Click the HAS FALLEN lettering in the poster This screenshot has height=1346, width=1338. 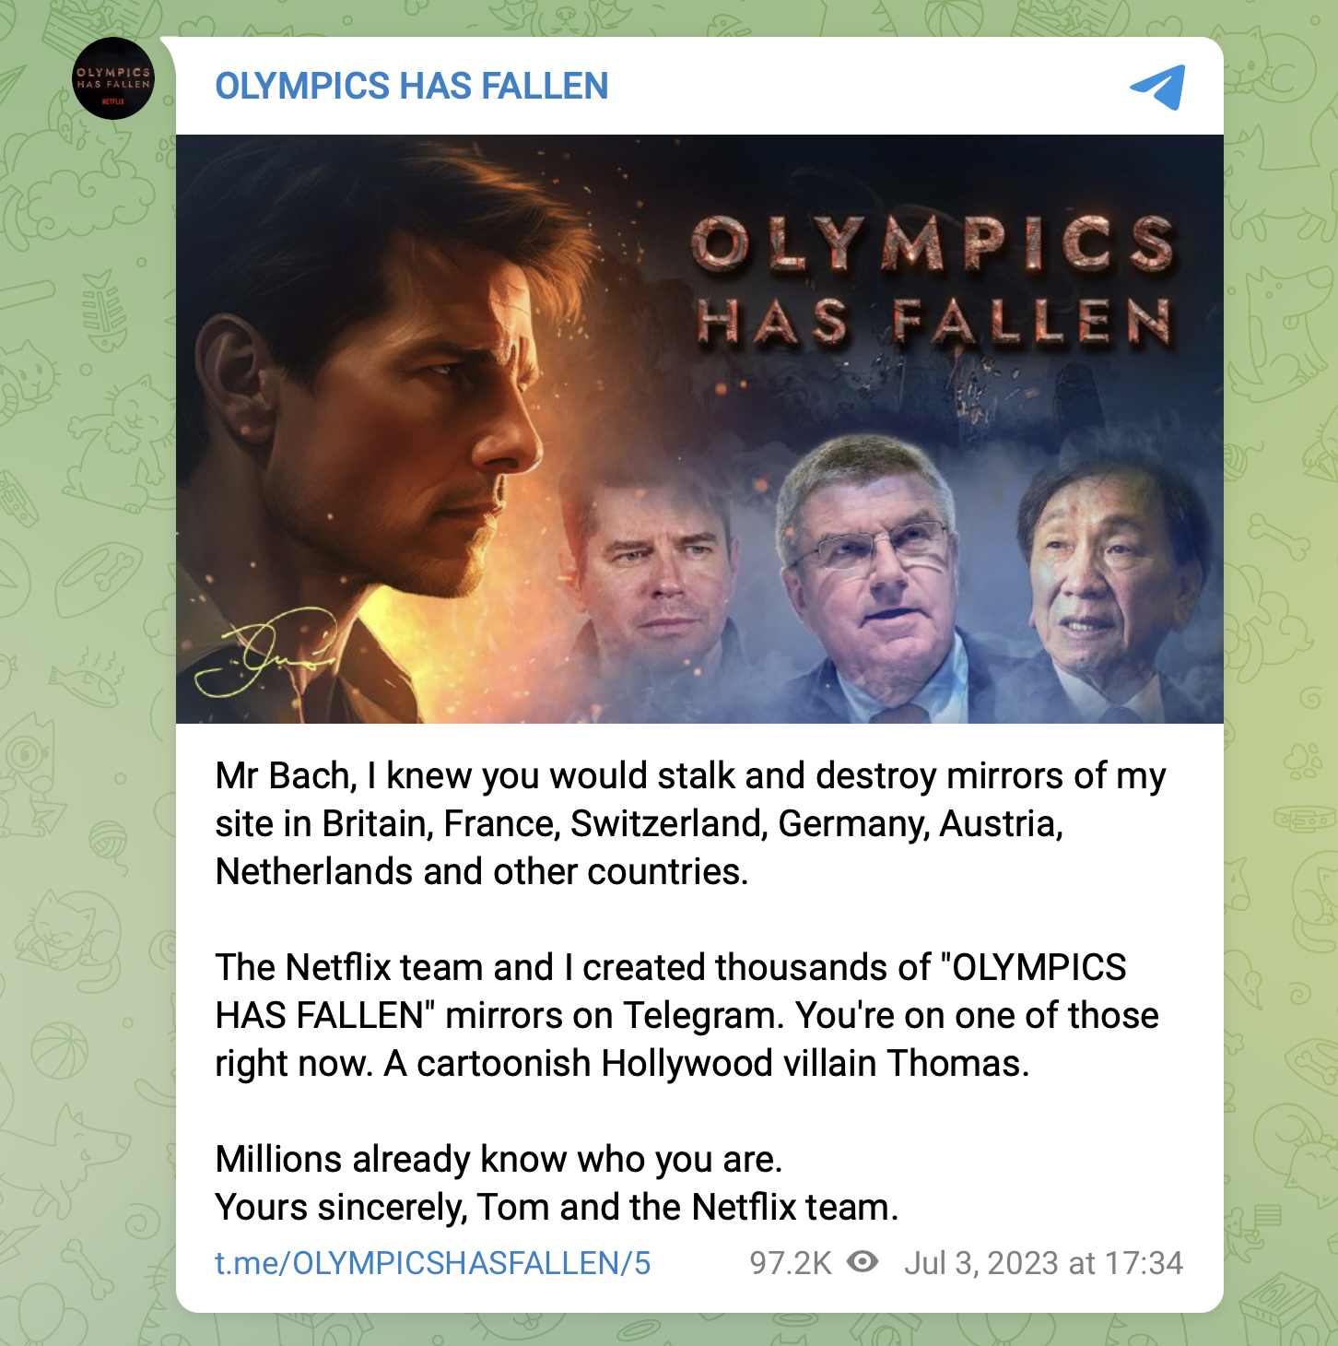(x=933, y=322)
